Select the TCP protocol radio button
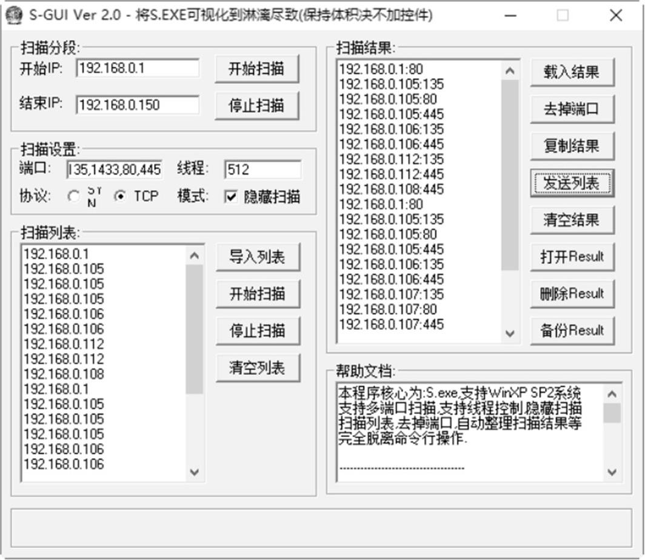This screenshot has width=645, height=560. click(120, 196)
